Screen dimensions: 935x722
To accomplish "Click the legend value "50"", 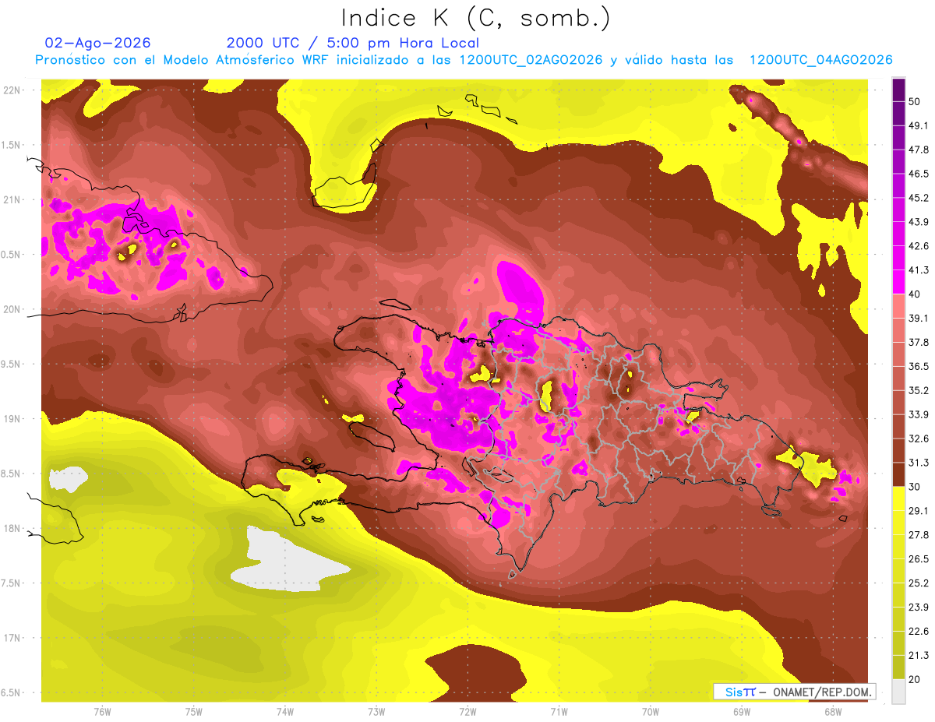I will tap(915, 101).
